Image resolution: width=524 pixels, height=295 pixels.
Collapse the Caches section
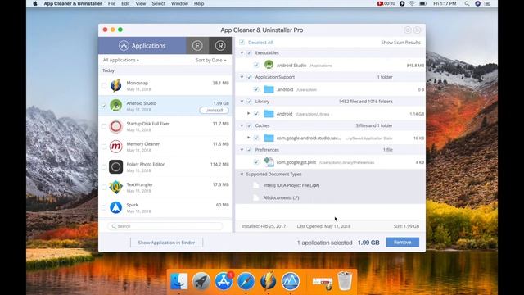[242, 125]
